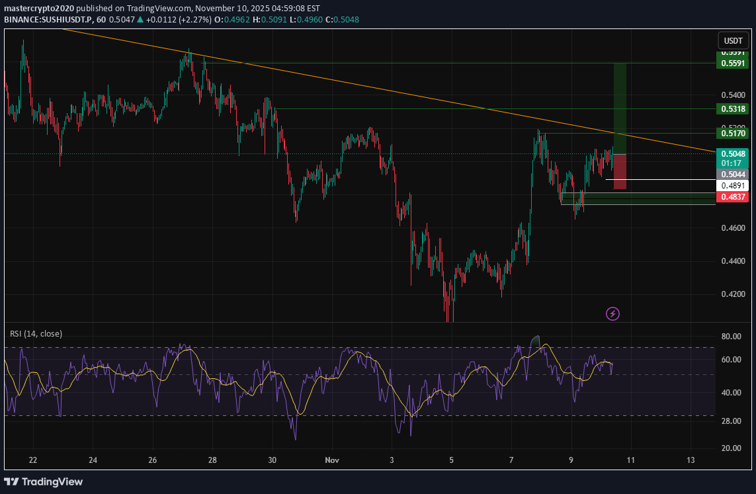Select the red stop-loss zone of position
Screen dimensions: 756x494
620,172
